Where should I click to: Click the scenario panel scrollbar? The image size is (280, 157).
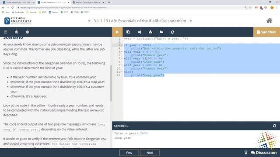click(x=111, y=83)
